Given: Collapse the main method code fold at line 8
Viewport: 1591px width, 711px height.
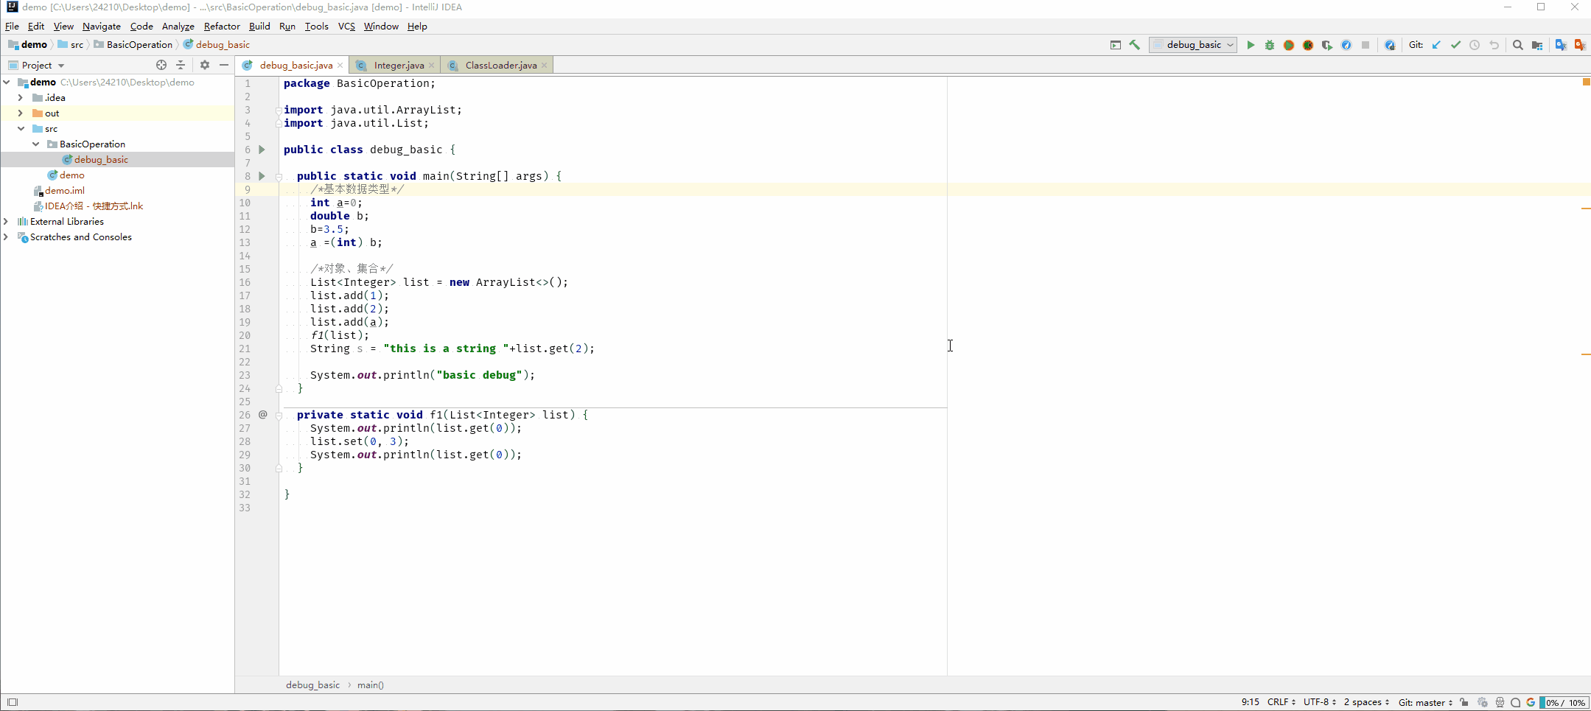Looking at the screenshot, I should pos(279,177).
